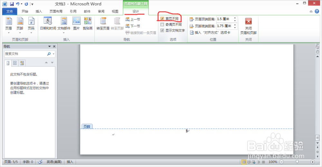Click the Save icon in quick access toolbar

[12, 4]
